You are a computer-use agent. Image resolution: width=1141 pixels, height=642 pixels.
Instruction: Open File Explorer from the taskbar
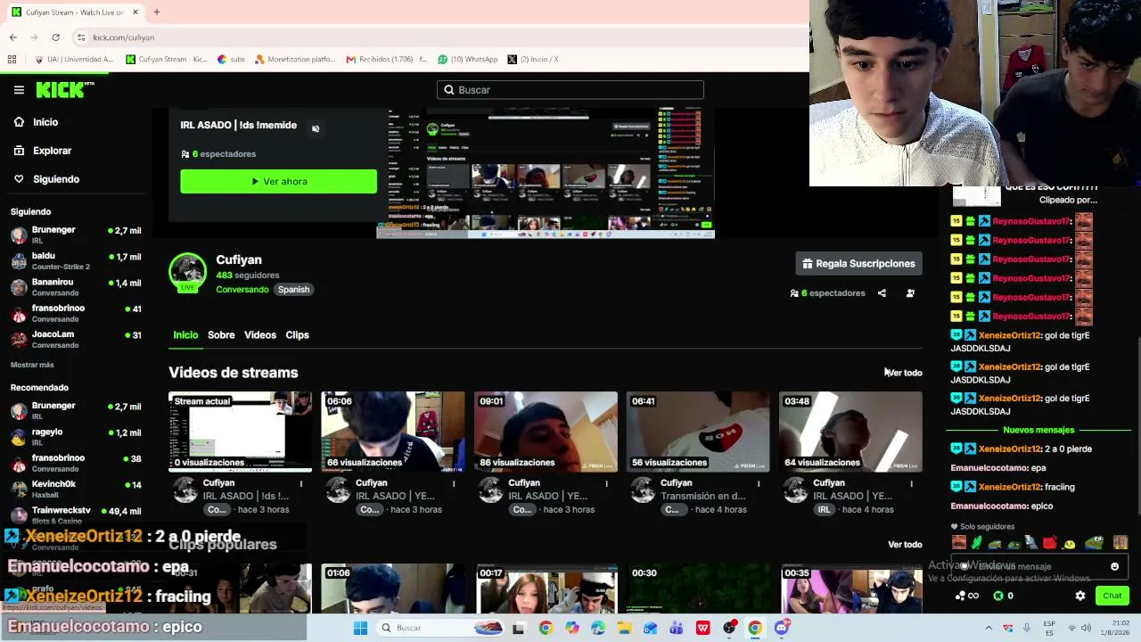point(624,628)
